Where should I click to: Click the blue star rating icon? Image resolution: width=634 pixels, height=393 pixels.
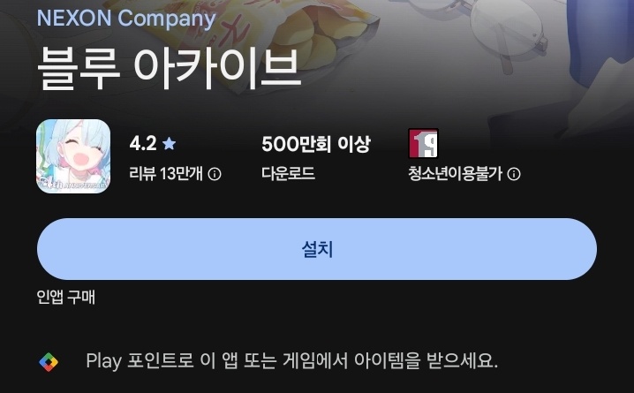tap(169, 143)
